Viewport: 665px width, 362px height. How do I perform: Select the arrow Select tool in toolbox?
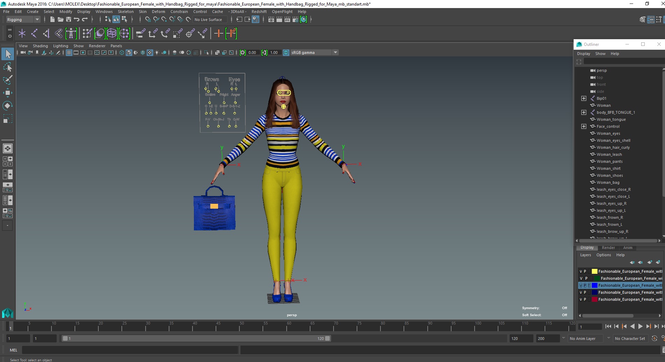(x=8, y=54)
